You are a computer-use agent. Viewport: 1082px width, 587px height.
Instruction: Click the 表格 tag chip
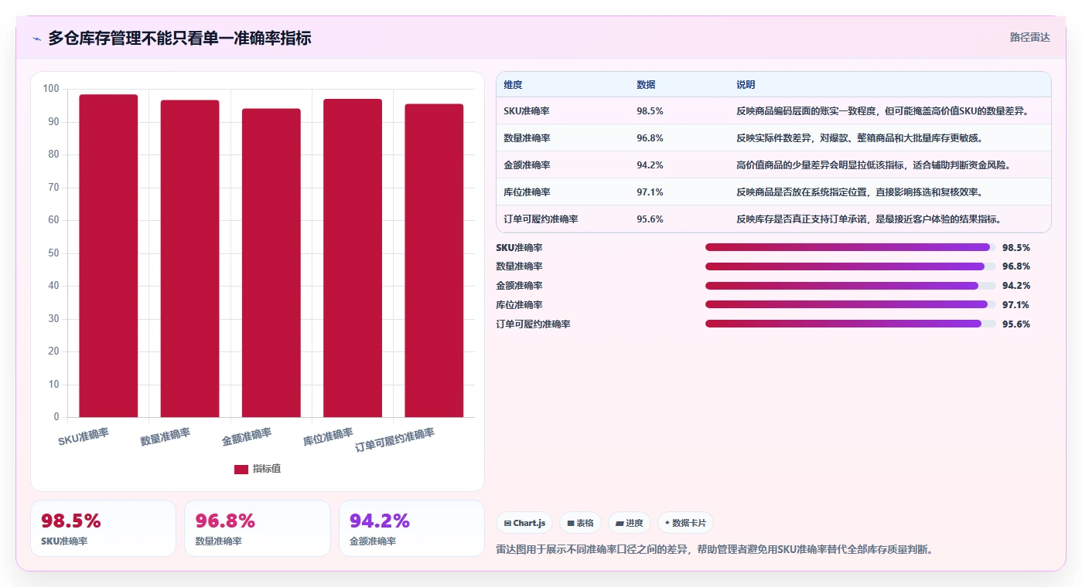580,523
